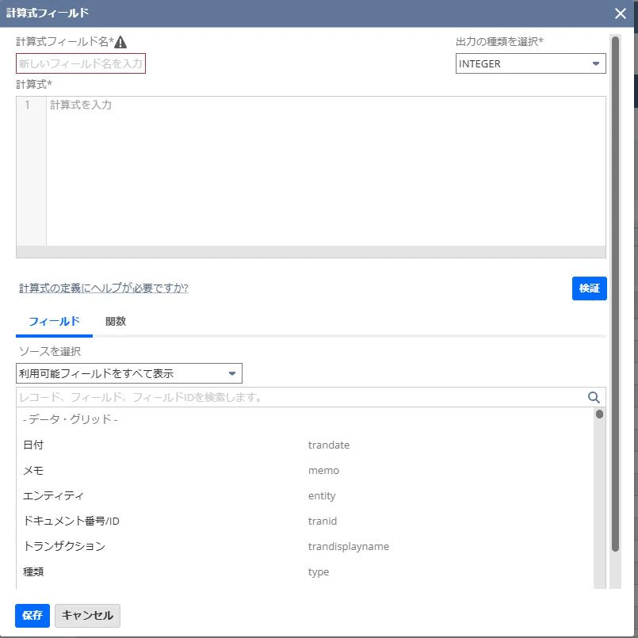Click the 保存 save button
The width and height of the screenshot is (638, 638).
coord(32,615)
